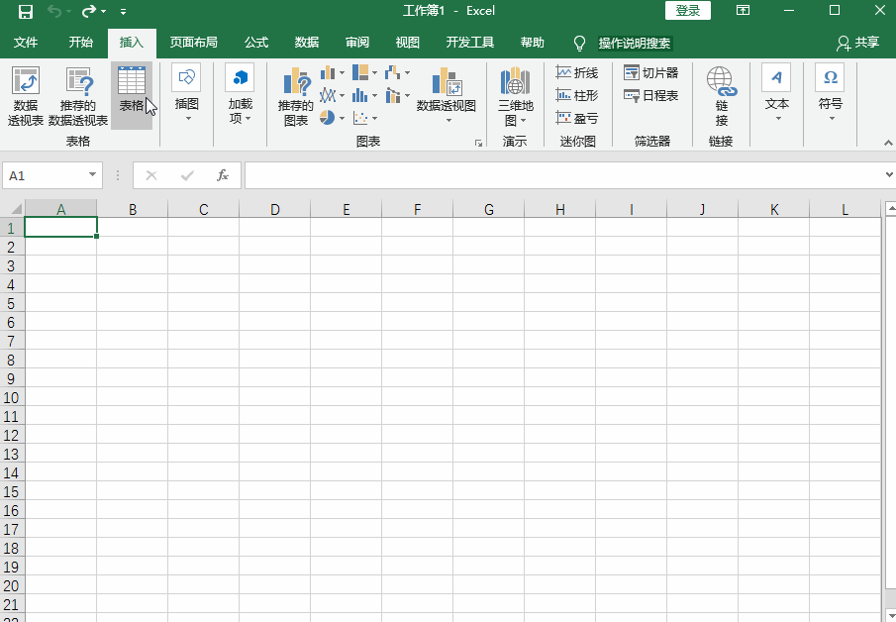896x622 pixels.
Task: Click the Select All corner triangle
Action: (16, 209)
